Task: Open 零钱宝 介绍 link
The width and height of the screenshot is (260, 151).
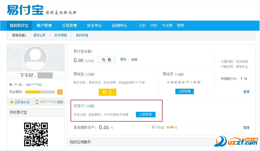Action: [90, 74]
